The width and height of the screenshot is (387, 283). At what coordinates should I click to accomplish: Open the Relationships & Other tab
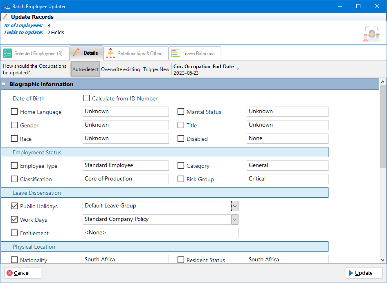point(136,53)
